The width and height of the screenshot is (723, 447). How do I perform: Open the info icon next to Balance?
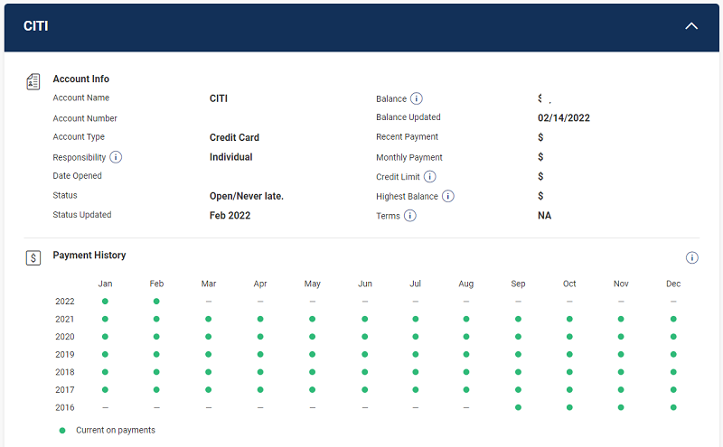(x=417, y=98)
